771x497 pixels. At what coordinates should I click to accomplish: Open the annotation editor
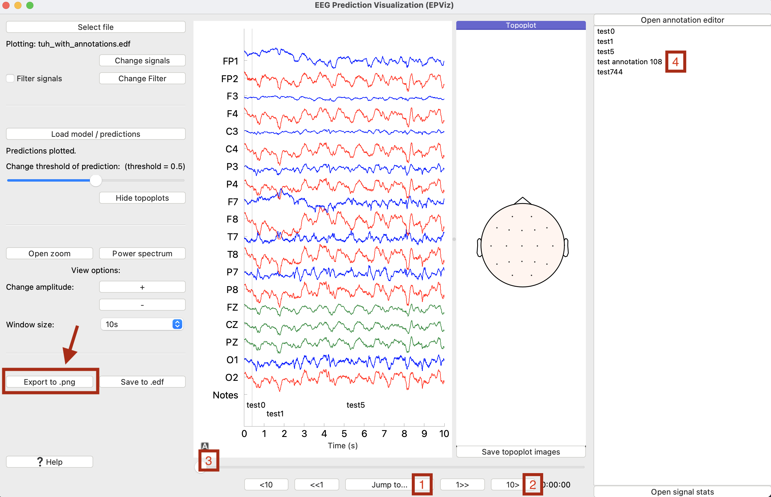click(x=682, y=20)
